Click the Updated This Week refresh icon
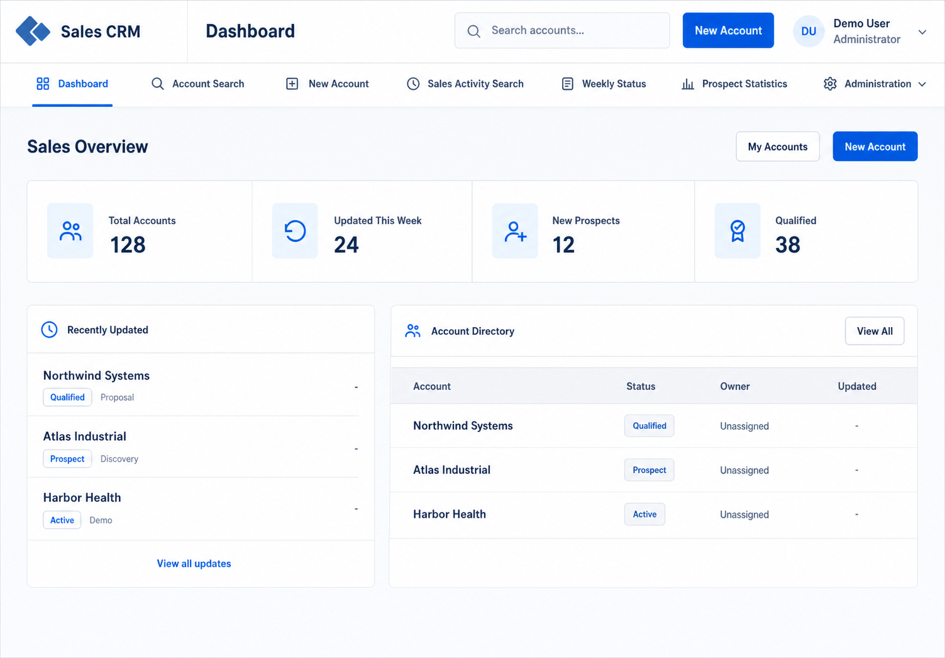 pyautogui.click(x=295, y=231)
